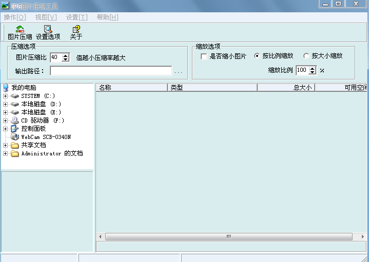Expand the 本地磁盘 (D:) tree node
The image size is (369, 262).
tap(6, 104)
